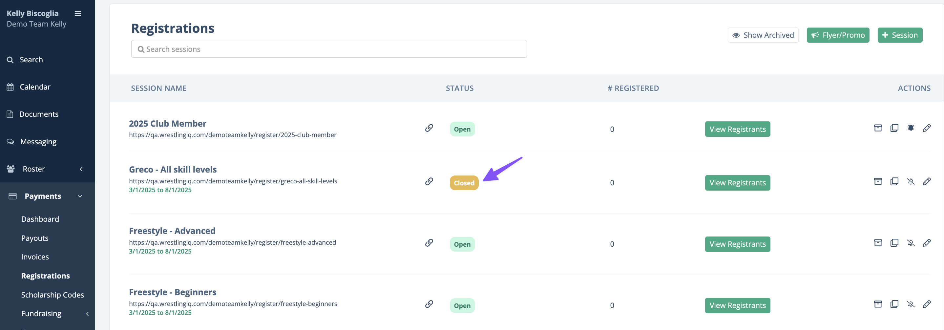Go to Payments Dashboard
Image resolution: width=944 pixels, height=330 pixels.
point(40,219)
